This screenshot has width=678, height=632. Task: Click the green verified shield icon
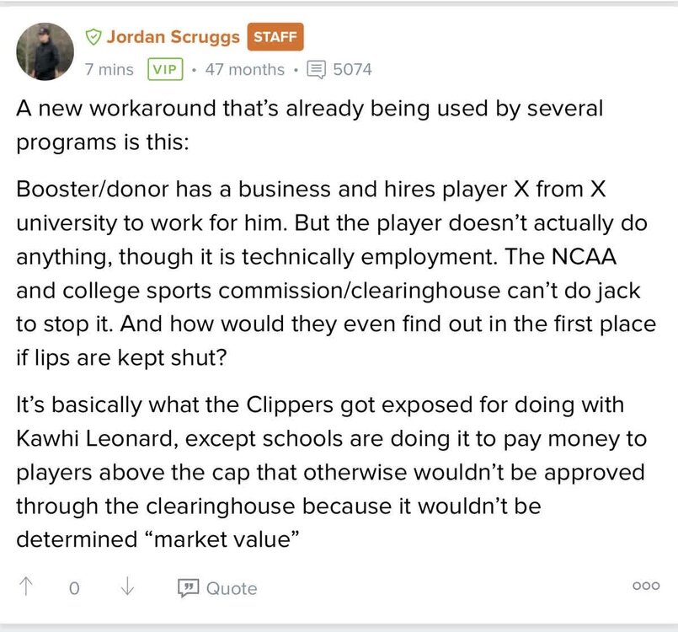click(93, 37)
